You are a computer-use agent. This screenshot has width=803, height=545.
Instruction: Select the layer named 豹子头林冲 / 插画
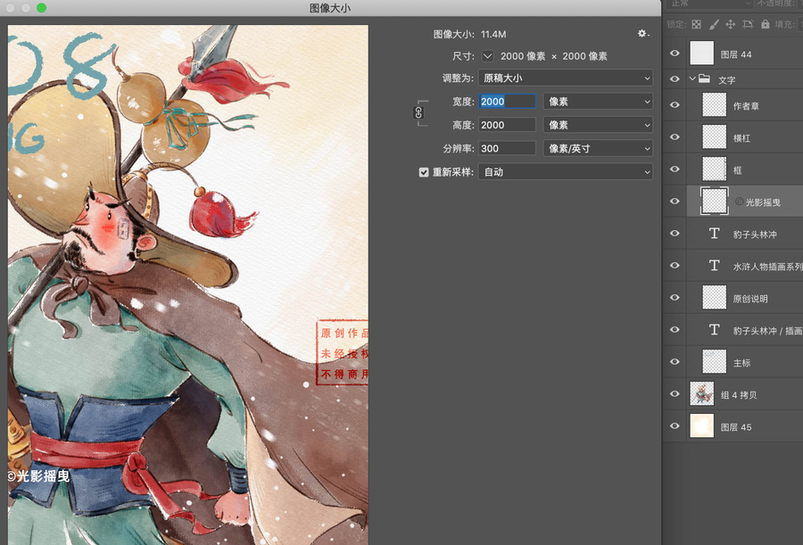[767, 331]
